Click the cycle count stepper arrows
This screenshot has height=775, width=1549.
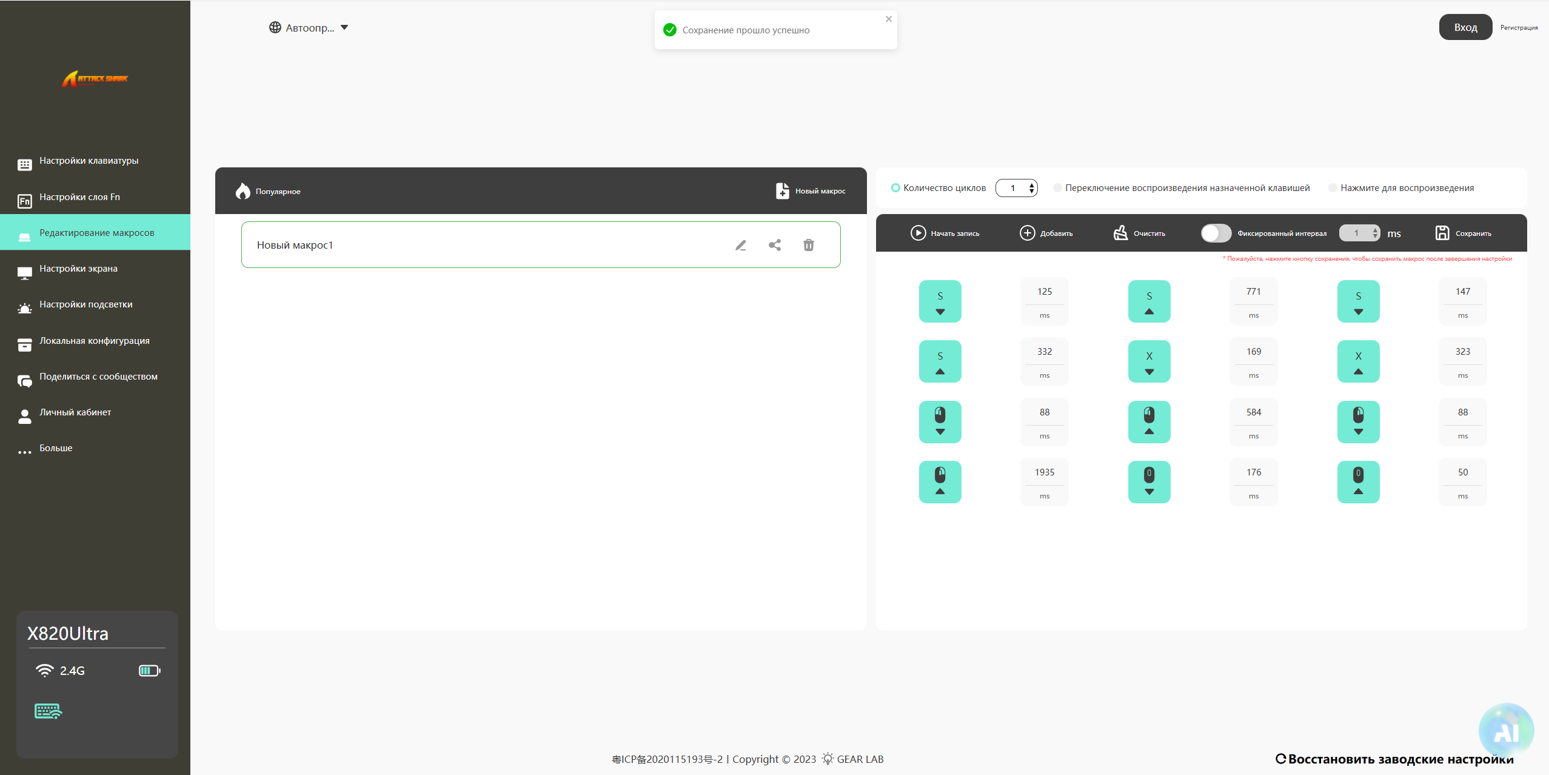pyautogui.click(x=1031, y=188)
